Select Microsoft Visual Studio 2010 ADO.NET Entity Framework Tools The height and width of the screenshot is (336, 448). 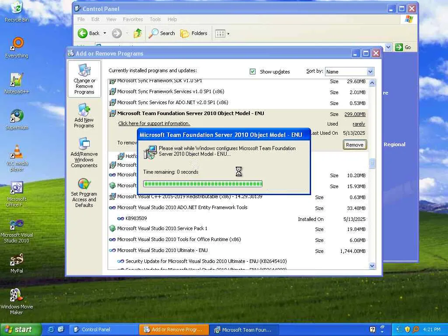(x=238, y=208)
